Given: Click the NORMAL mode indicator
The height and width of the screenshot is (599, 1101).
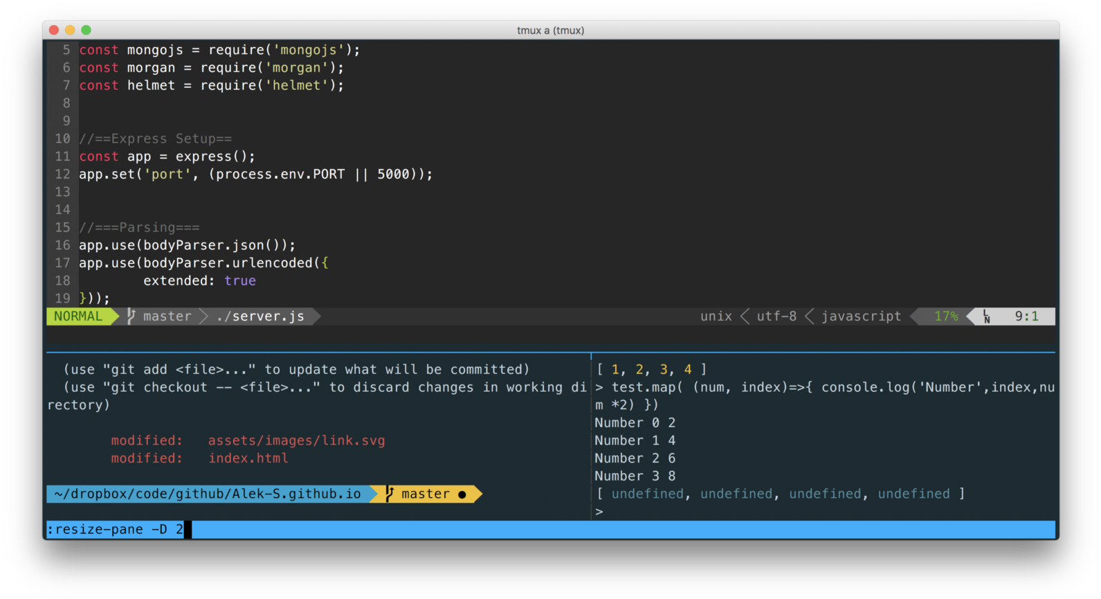Looking at the screenshot, I should (78, 316).
